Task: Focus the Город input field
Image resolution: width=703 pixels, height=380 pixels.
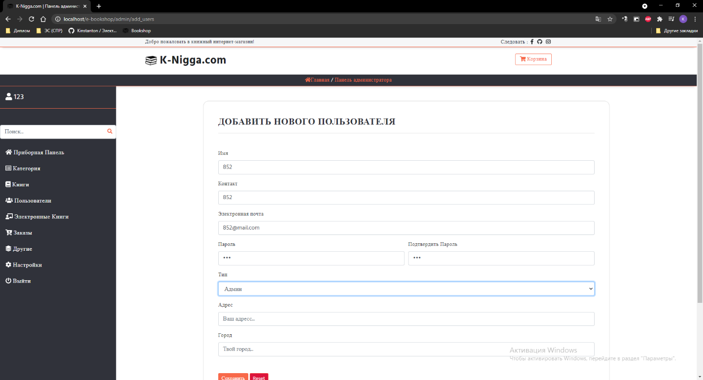Action: 406,350
